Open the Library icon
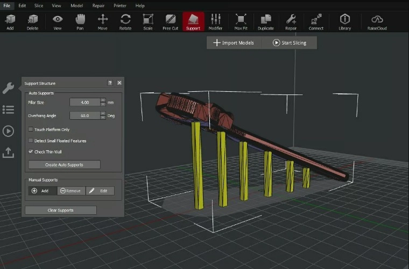Image resolution: width=409 pixels, height=269 pixels. 345,22
